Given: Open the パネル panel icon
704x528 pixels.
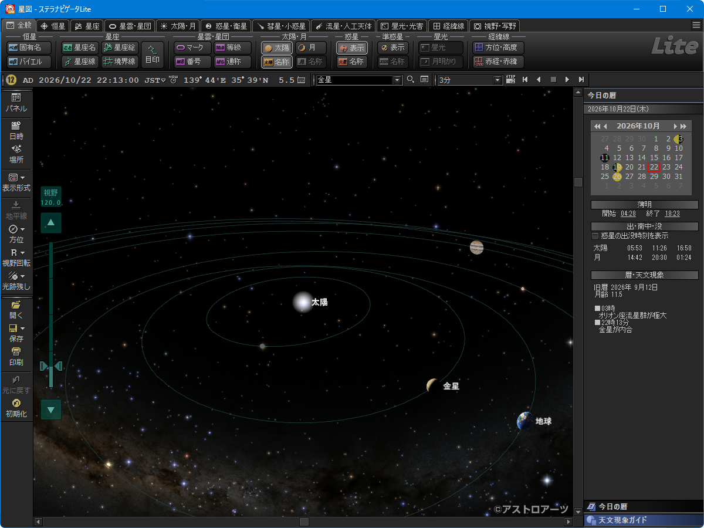Looking at the screenshot, I should pos(16,103).
